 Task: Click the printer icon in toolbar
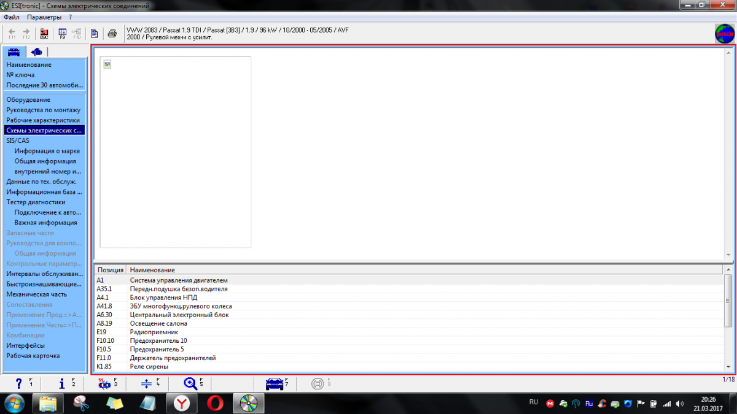(112, 33)
